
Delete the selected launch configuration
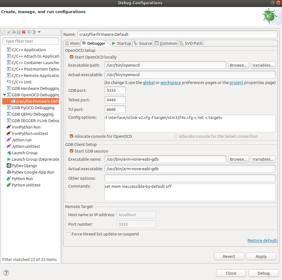coord(24,32)
